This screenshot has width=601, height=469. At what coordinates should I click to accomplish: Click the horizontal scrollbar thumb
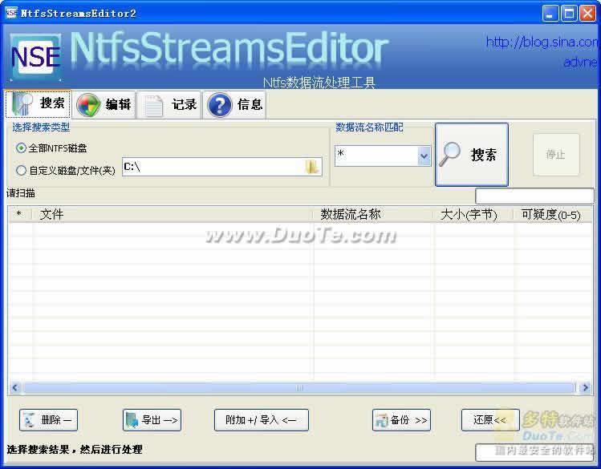(x=299, y=388)
